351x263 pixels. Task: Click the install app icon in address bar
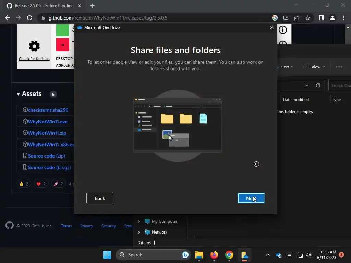click(286, 18)
